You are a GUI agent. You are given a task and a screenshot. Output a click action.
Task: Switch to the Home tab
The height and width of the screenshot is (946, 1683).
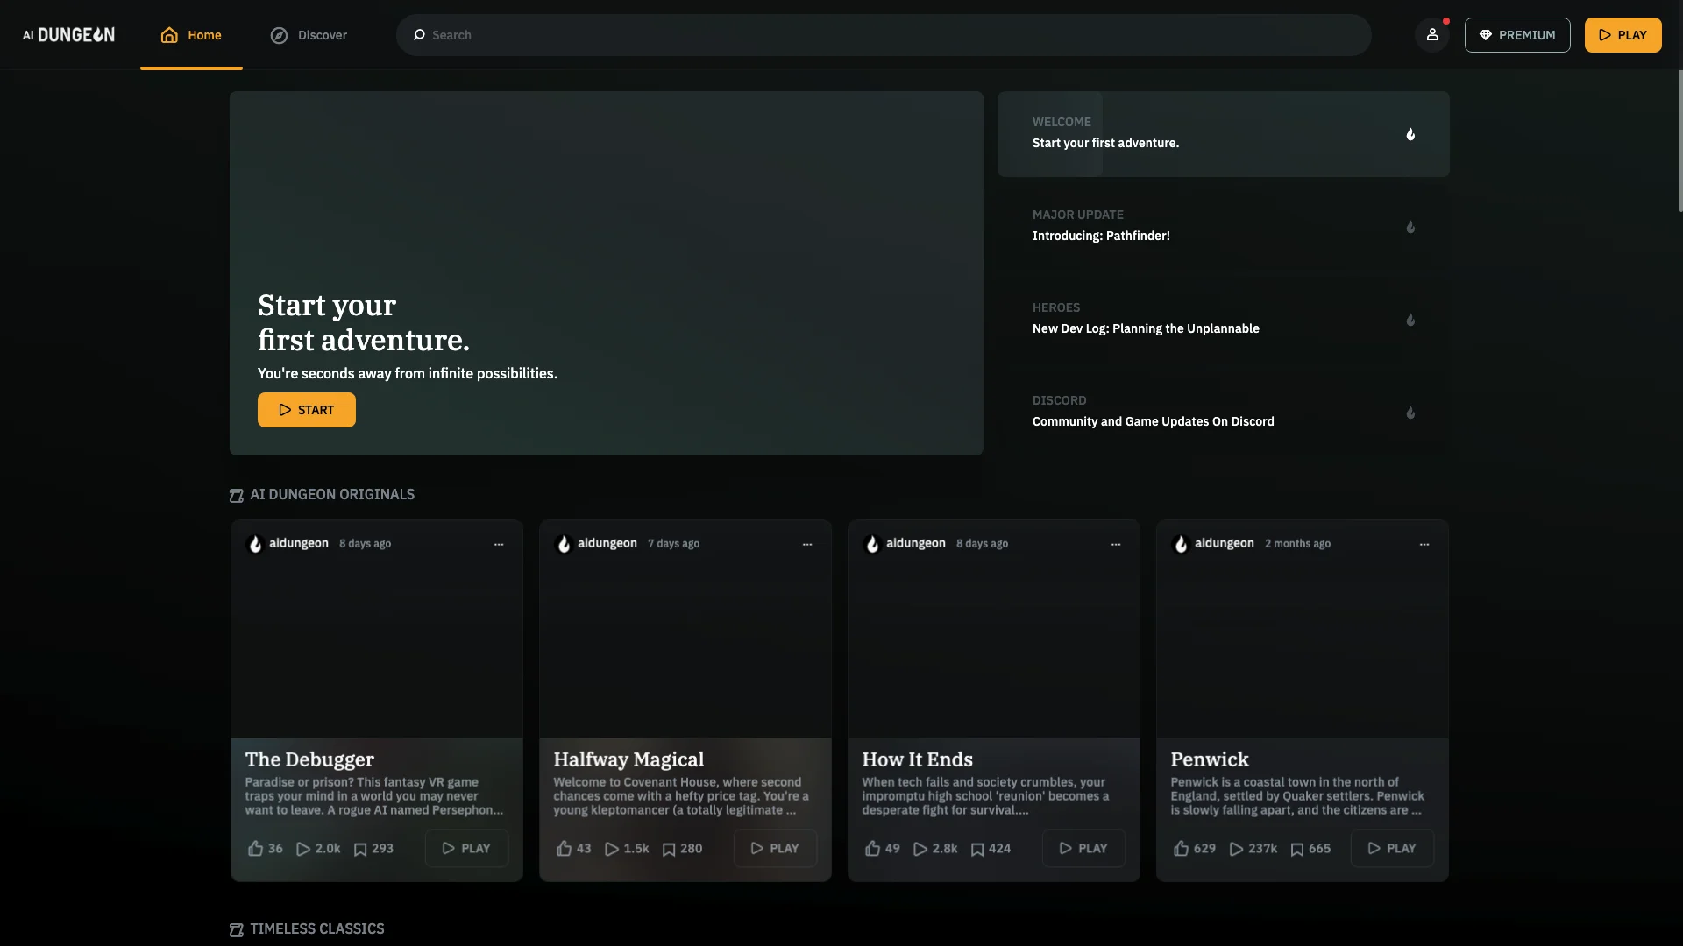pos(191,35)
